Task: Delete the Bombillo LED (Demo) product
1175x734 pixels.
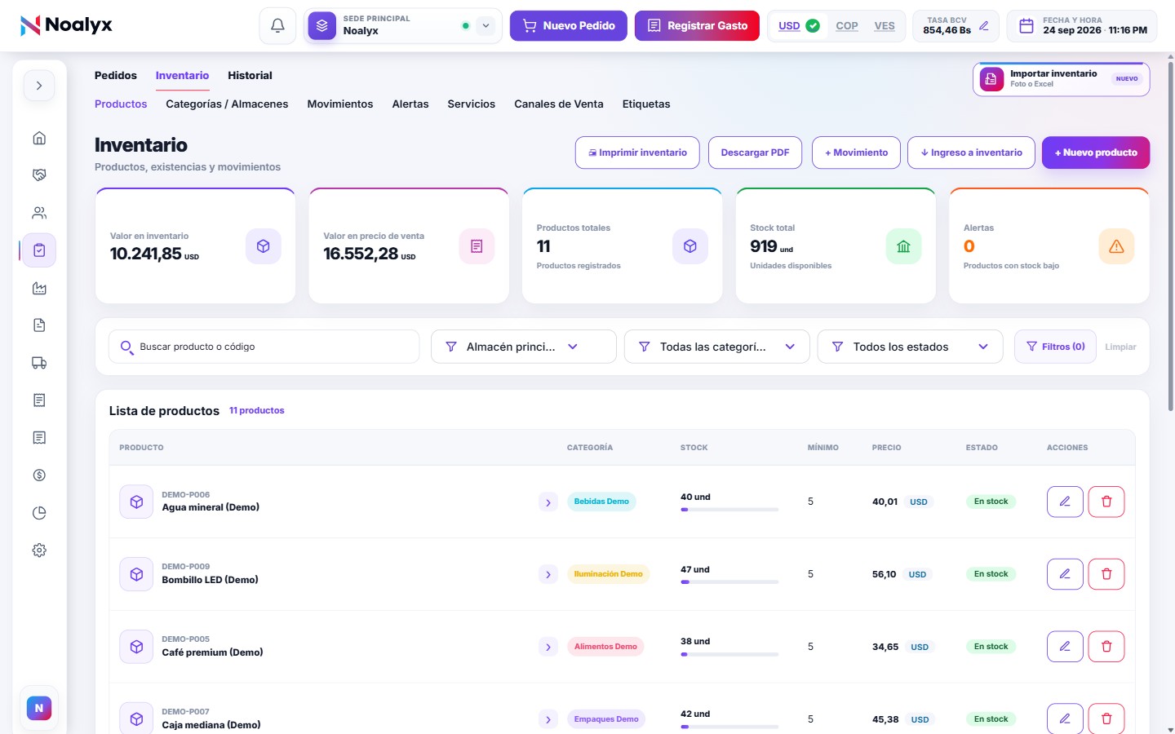Action: (1106, 574)
